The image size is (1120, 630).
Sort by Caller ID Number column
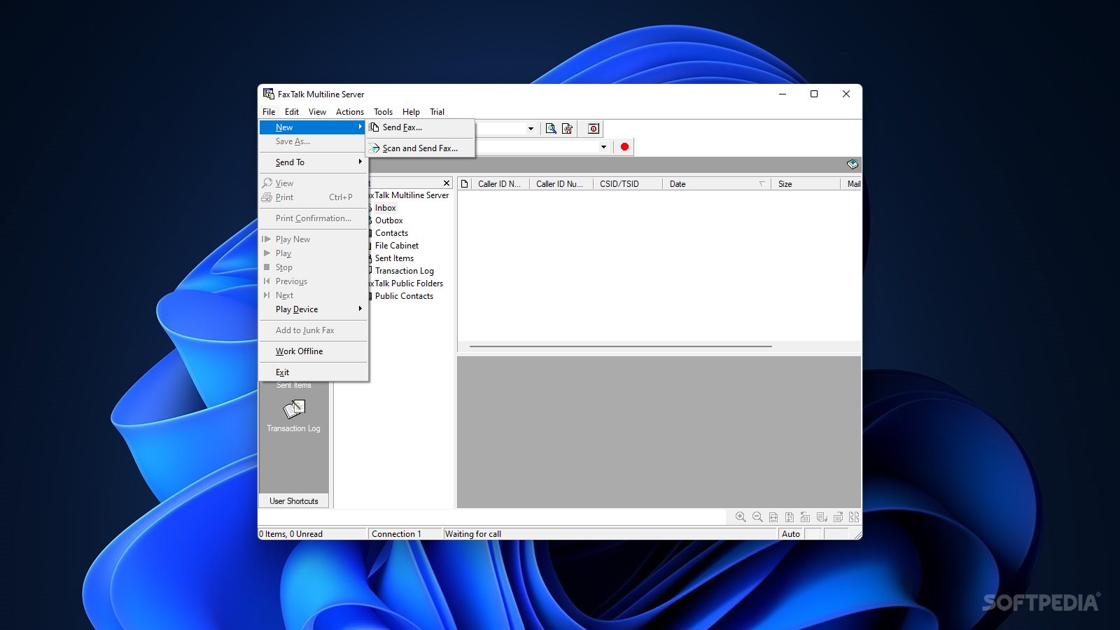point(561,184)
